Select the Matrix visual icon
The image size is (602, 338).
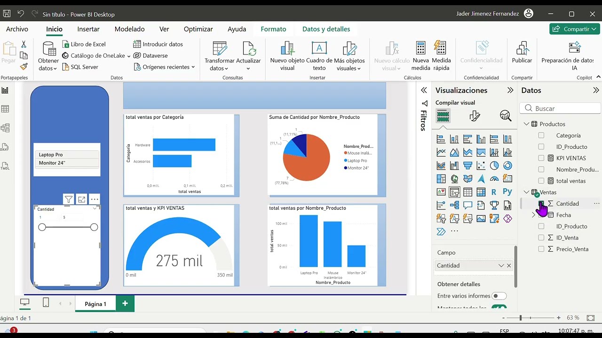481,192
